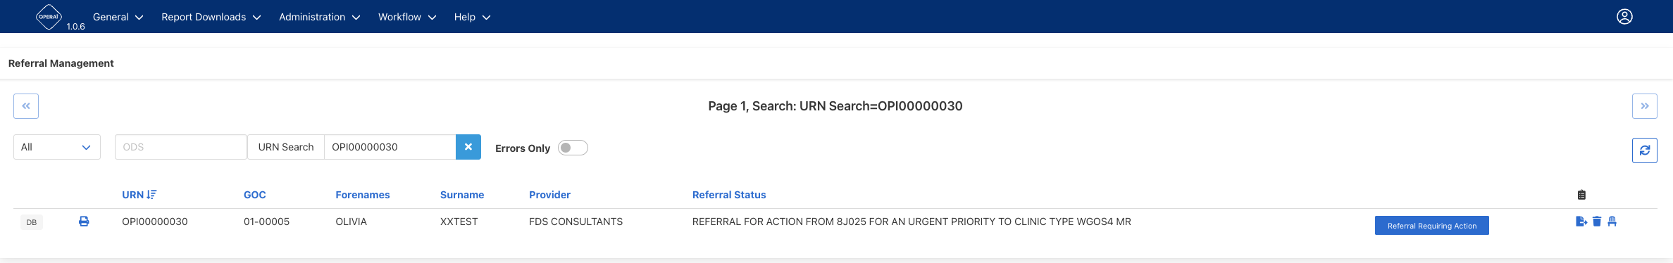
Task: Open the Administration menu
Action: coord(319,17)
